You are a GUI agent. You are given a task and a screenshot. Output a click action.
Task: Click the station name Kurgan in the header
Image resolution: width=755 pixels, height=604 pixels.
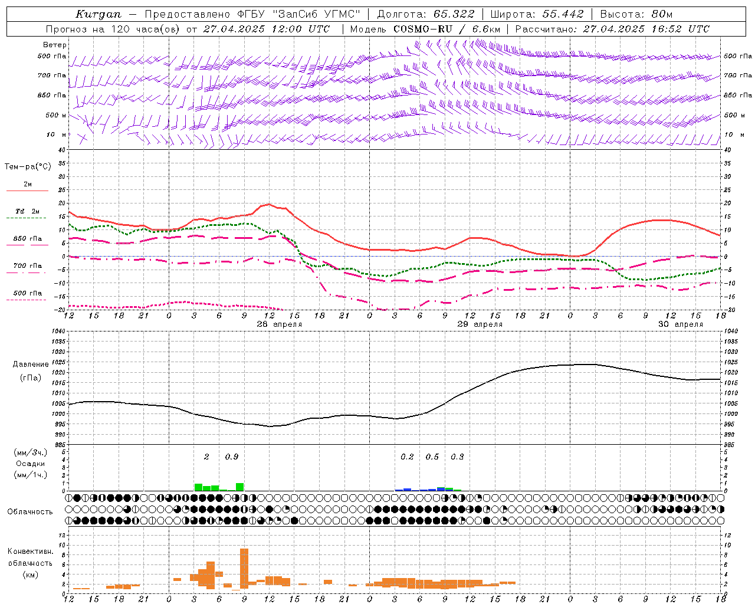[x=99, y=14]
